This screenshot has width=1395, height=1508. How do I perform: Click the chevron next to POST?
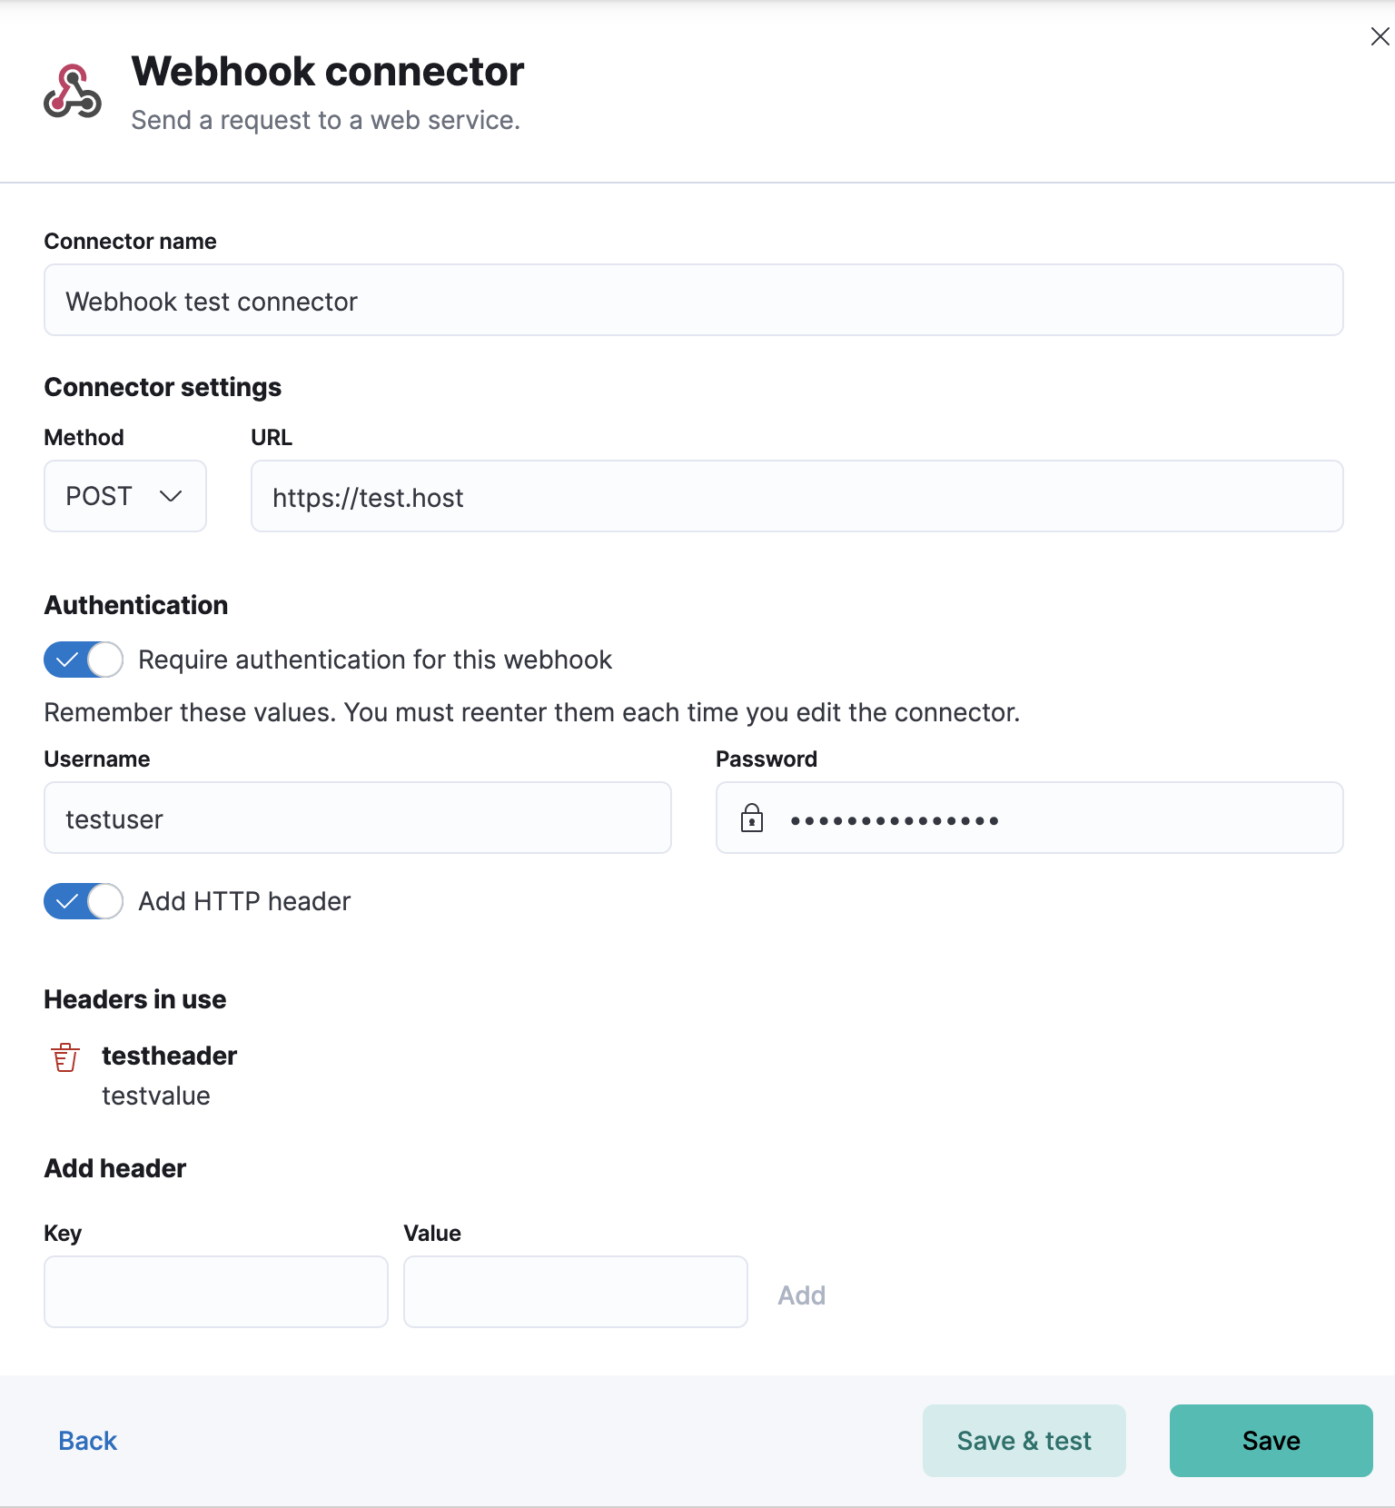coord(173,496)
